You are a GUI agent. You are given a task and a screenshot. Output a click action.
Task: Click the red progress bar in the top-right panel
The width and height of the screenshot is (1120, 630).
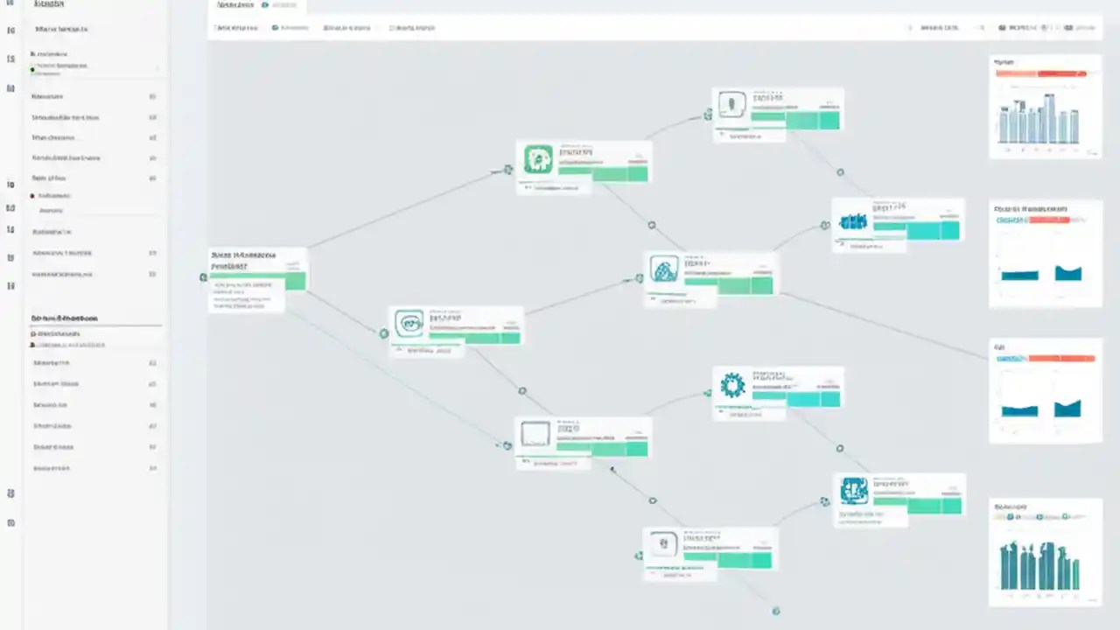[x=1040, y=73]
